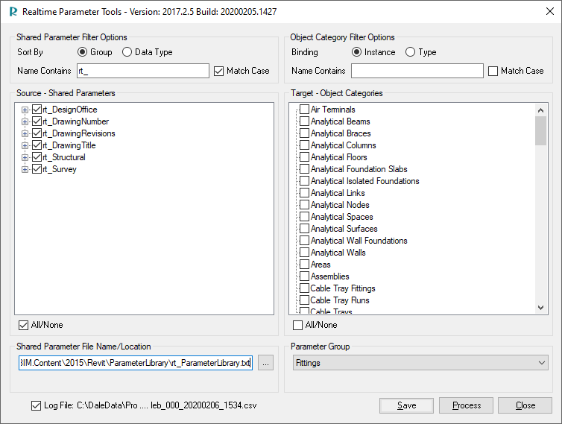Check the Analytical Surfaces category
562x424 pixels.
coord(304,229)
